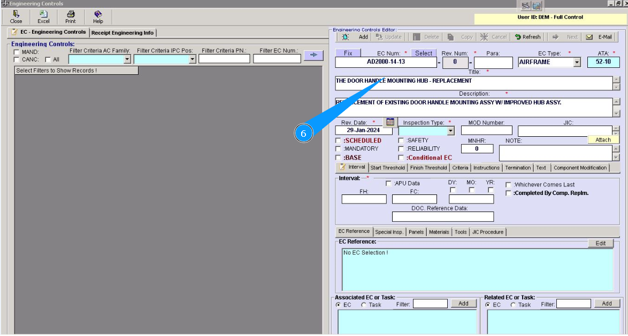Refresh the Engineering Controls Editor

527,37
